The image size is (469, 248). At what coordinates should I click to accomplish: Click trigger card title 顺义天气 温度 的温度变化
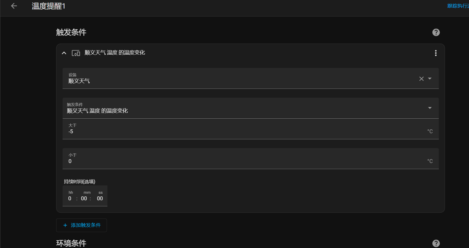(x=115, y=53)
